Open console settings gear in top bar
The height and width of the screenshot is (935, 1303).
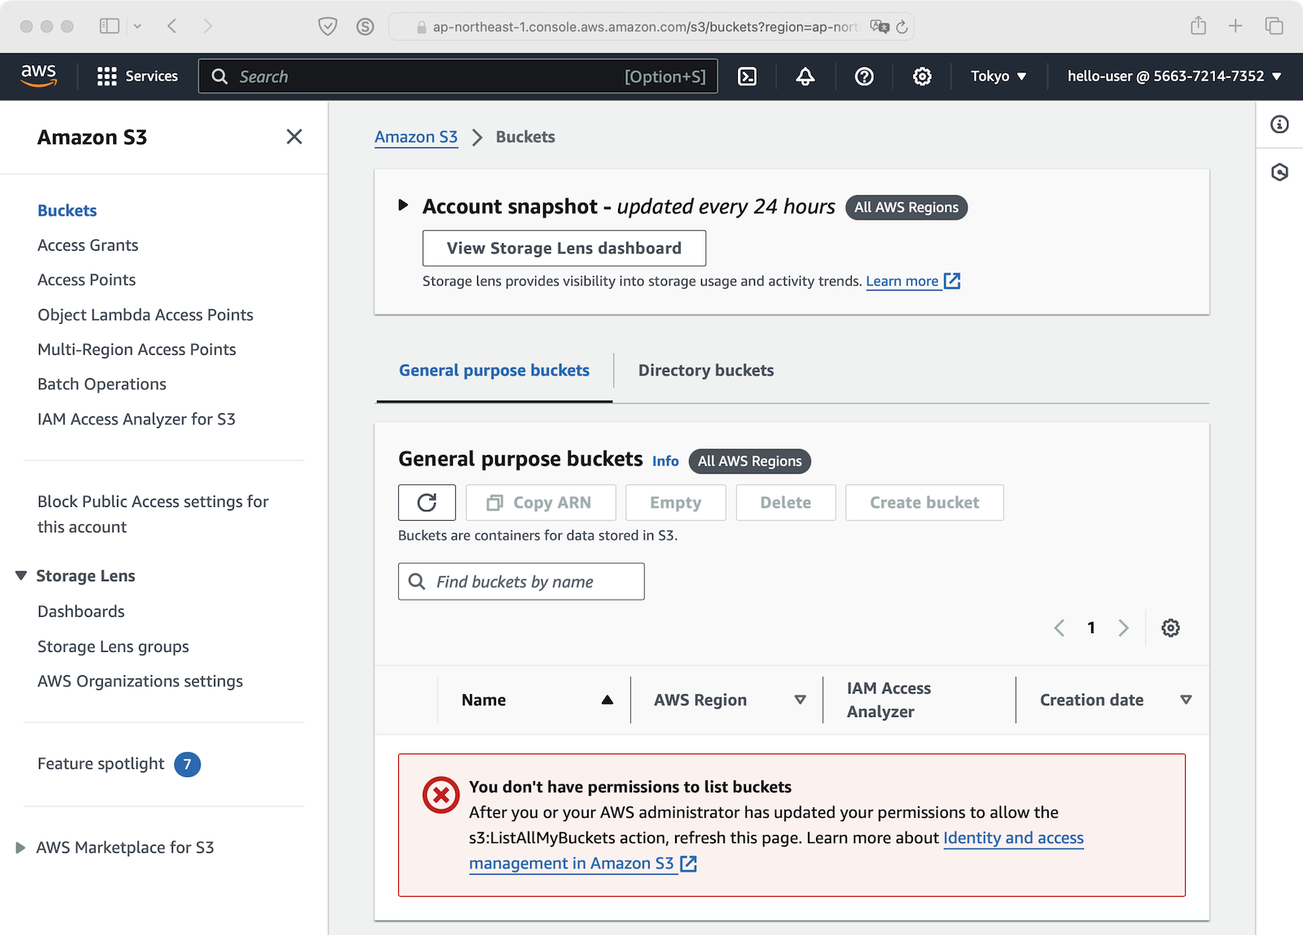(922, 76)
